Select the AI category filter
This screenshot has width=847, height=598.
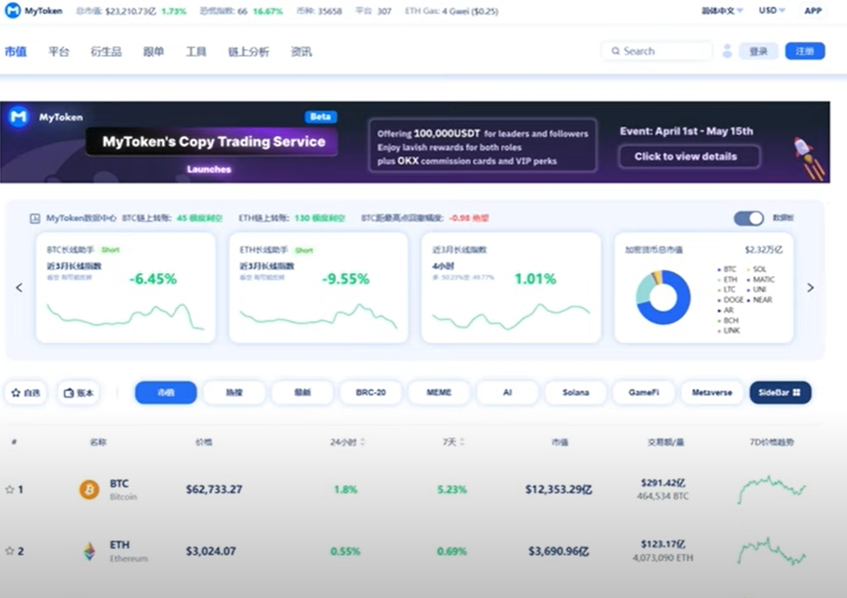click(507, 393)
